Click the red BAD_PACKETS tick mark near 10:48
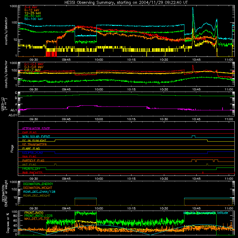 (x=203, y=173)
